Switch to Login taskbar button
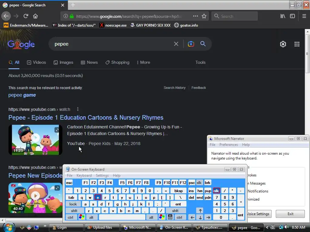Image resolution: width=310 pixels, height=232 pixels. (x=66, y=227)
